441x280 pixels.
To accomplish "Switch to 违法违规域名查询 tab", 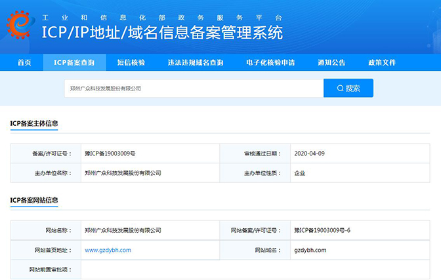I will point(196,63).
